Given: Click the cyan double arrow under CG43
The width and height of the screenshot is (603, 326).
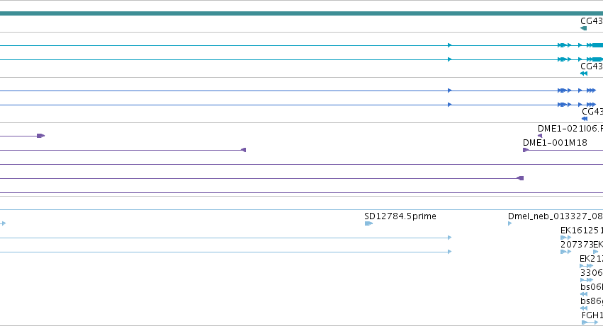Looking at the screenshot, I should [x=584, y=74].
